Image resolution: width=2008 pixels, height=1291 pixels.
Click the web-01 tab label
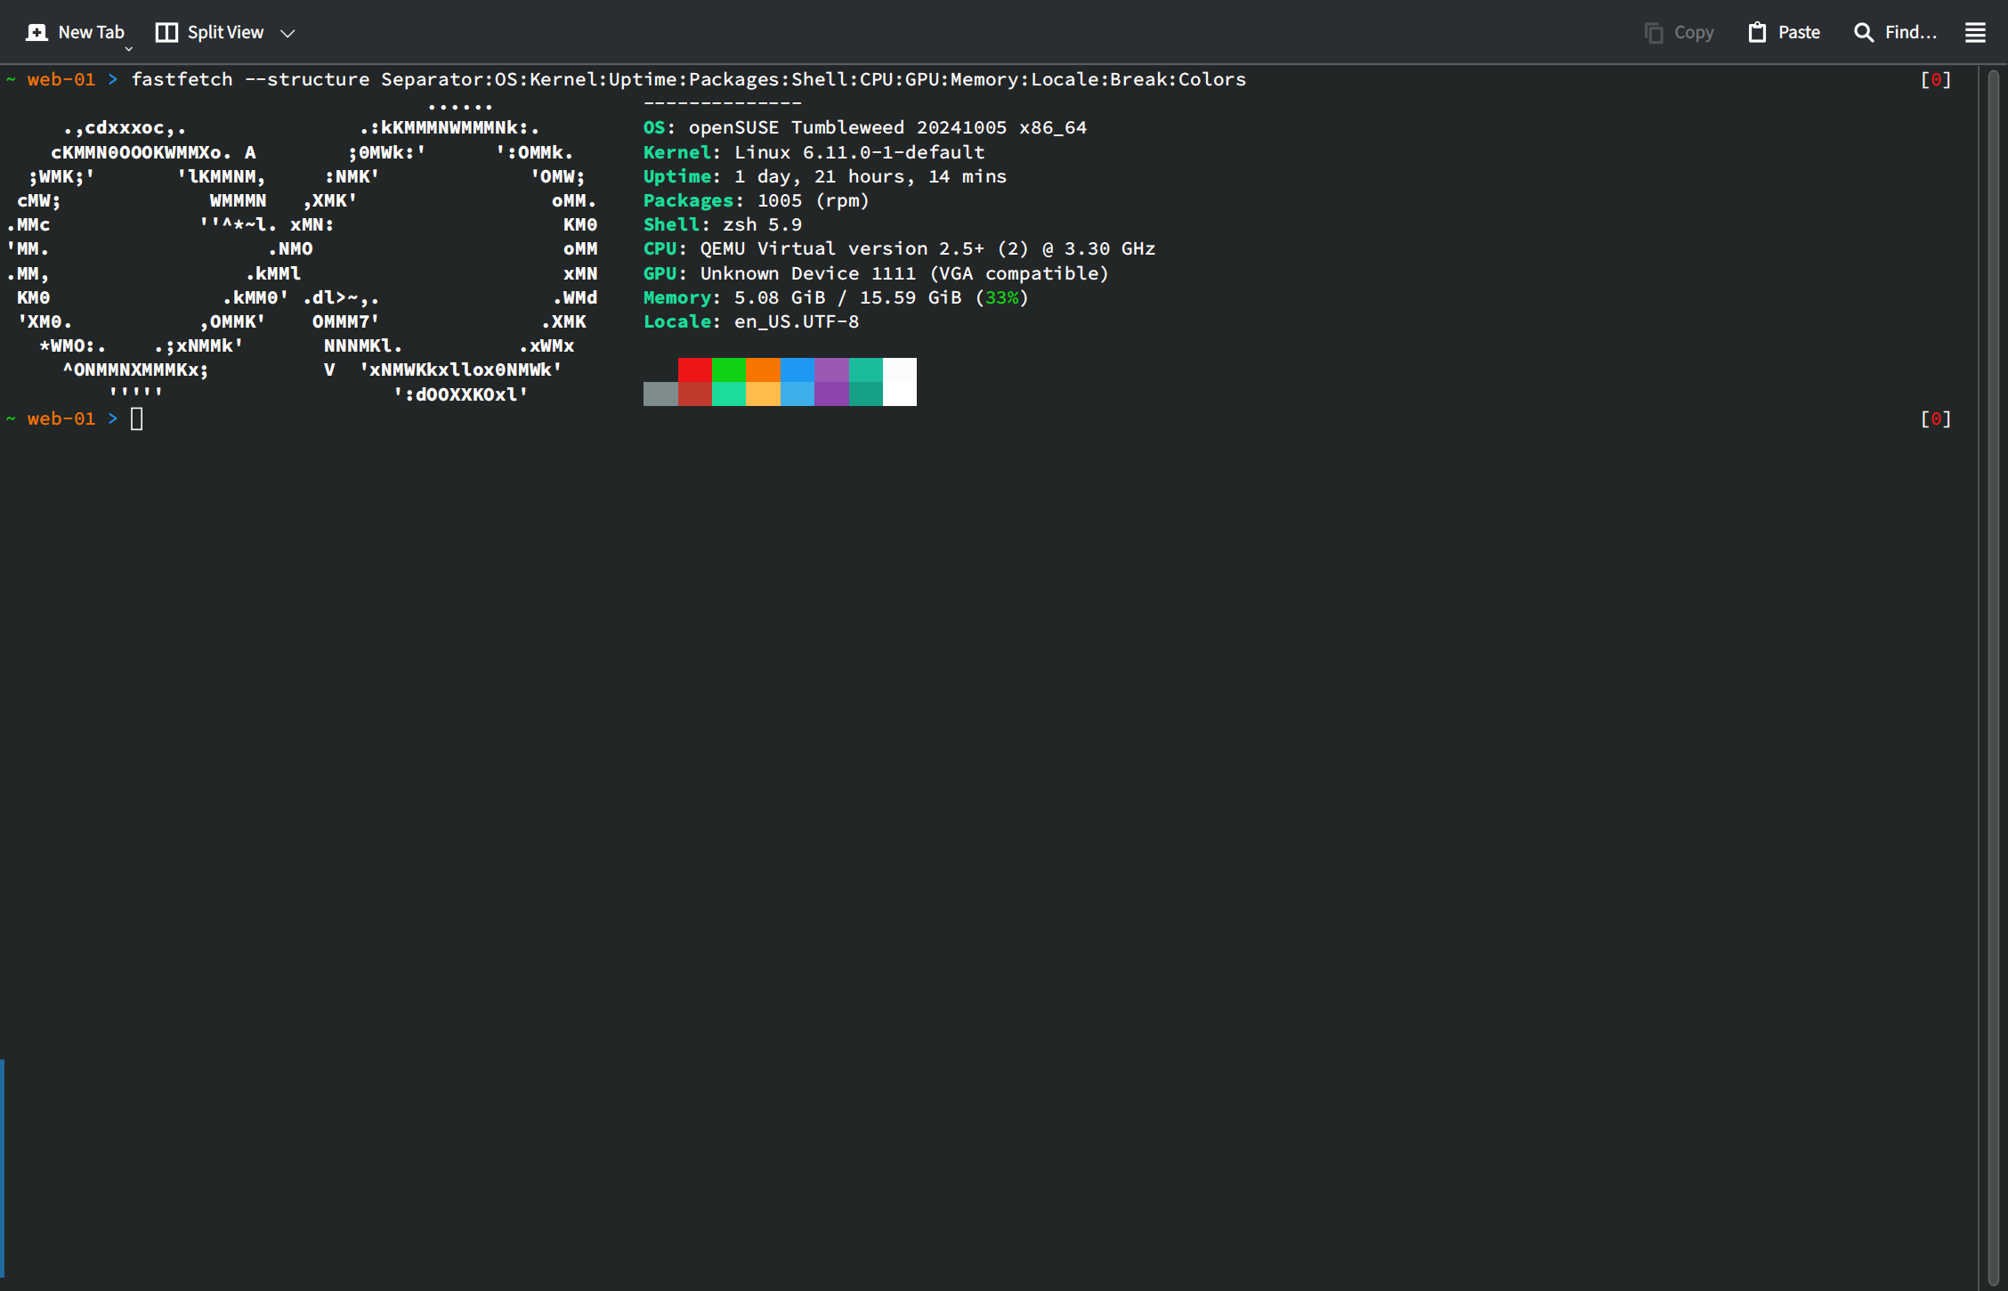(57, 79)
